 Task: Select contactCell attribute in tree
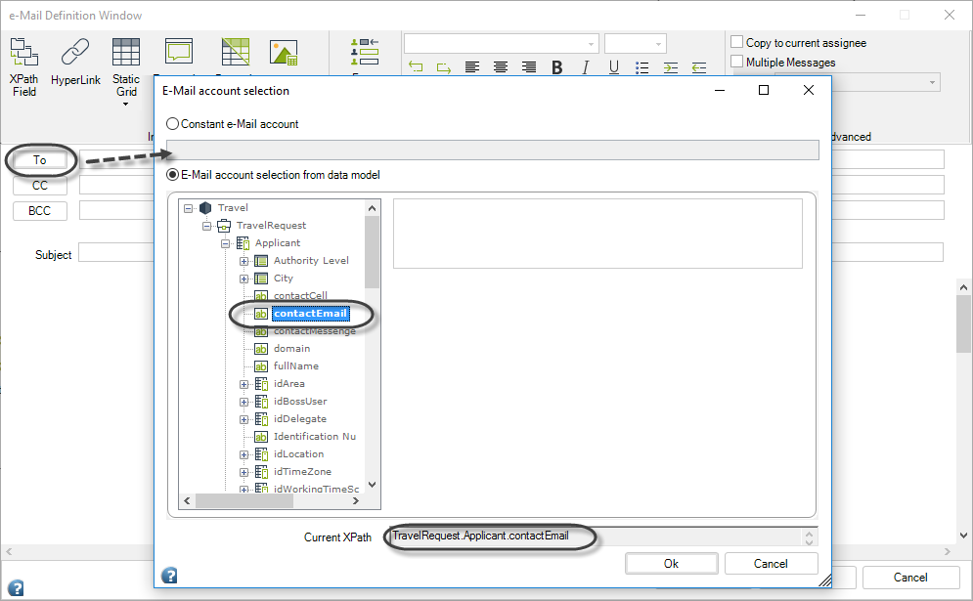(x=300, y=295)
